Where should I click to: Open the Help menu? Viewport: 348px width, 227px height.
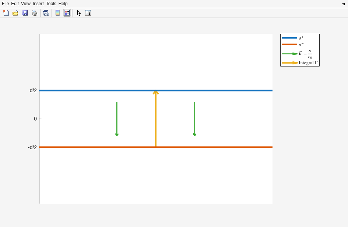63,4
